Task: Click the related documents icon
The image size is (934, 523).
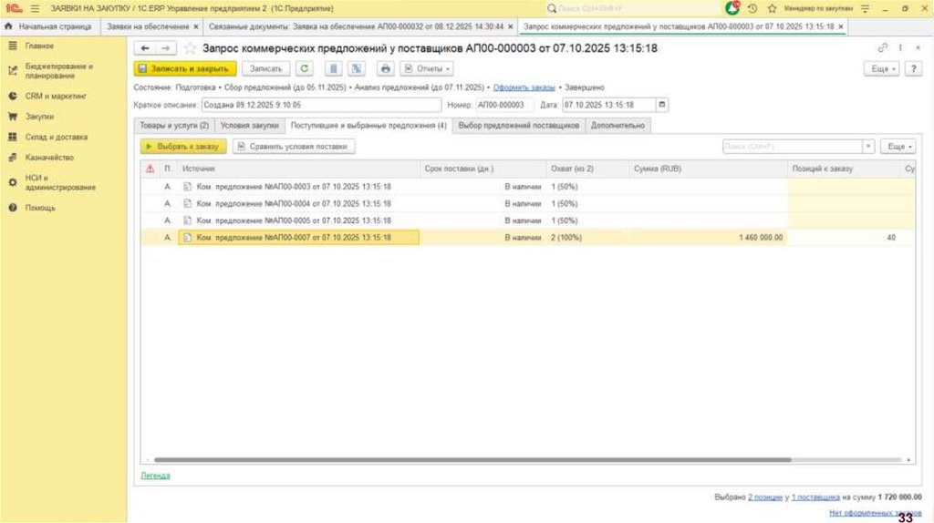Action: [x=357, y=68]
